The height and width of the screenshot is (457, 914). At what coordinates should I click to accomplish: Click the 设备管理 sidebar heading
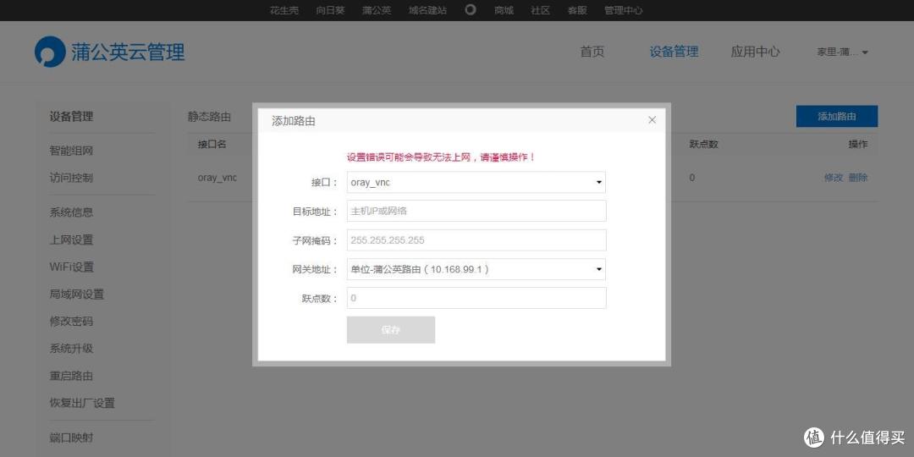71,117
